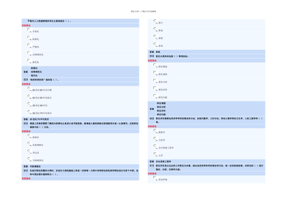Choose the 职务 radio option

point(155,44)
